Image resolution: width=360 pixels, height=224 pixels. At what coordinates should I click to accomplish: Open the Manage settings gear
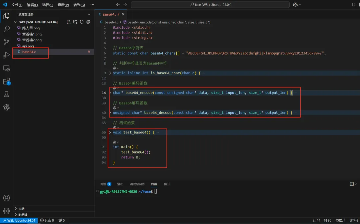[6, 211]
